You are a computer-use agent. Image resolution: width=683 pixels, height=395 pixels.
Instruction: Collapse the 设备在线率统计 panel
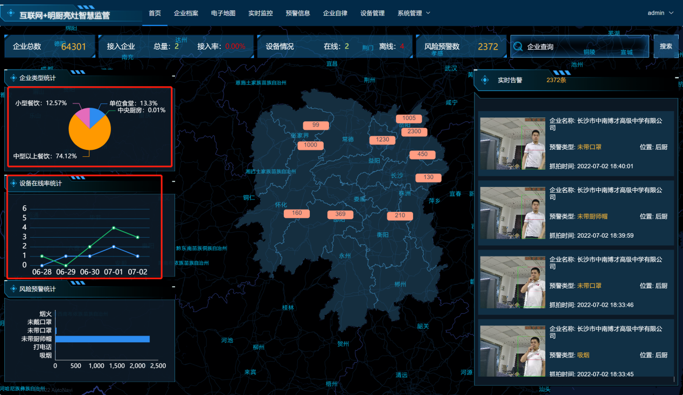coord(173,183)
